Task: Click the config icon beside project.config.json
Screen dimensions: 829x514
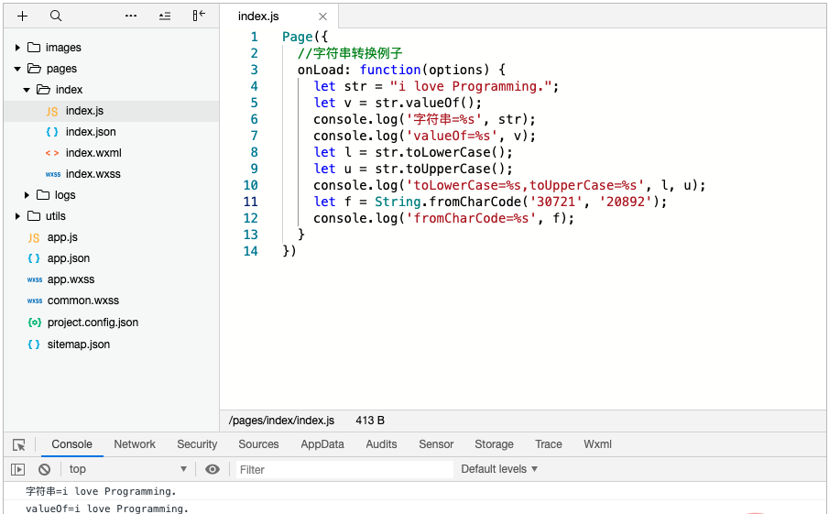Action: [35, 322]
